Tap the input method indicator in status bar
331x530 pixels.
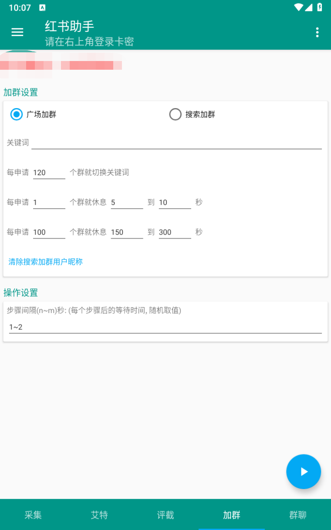[x=42, y=7]
